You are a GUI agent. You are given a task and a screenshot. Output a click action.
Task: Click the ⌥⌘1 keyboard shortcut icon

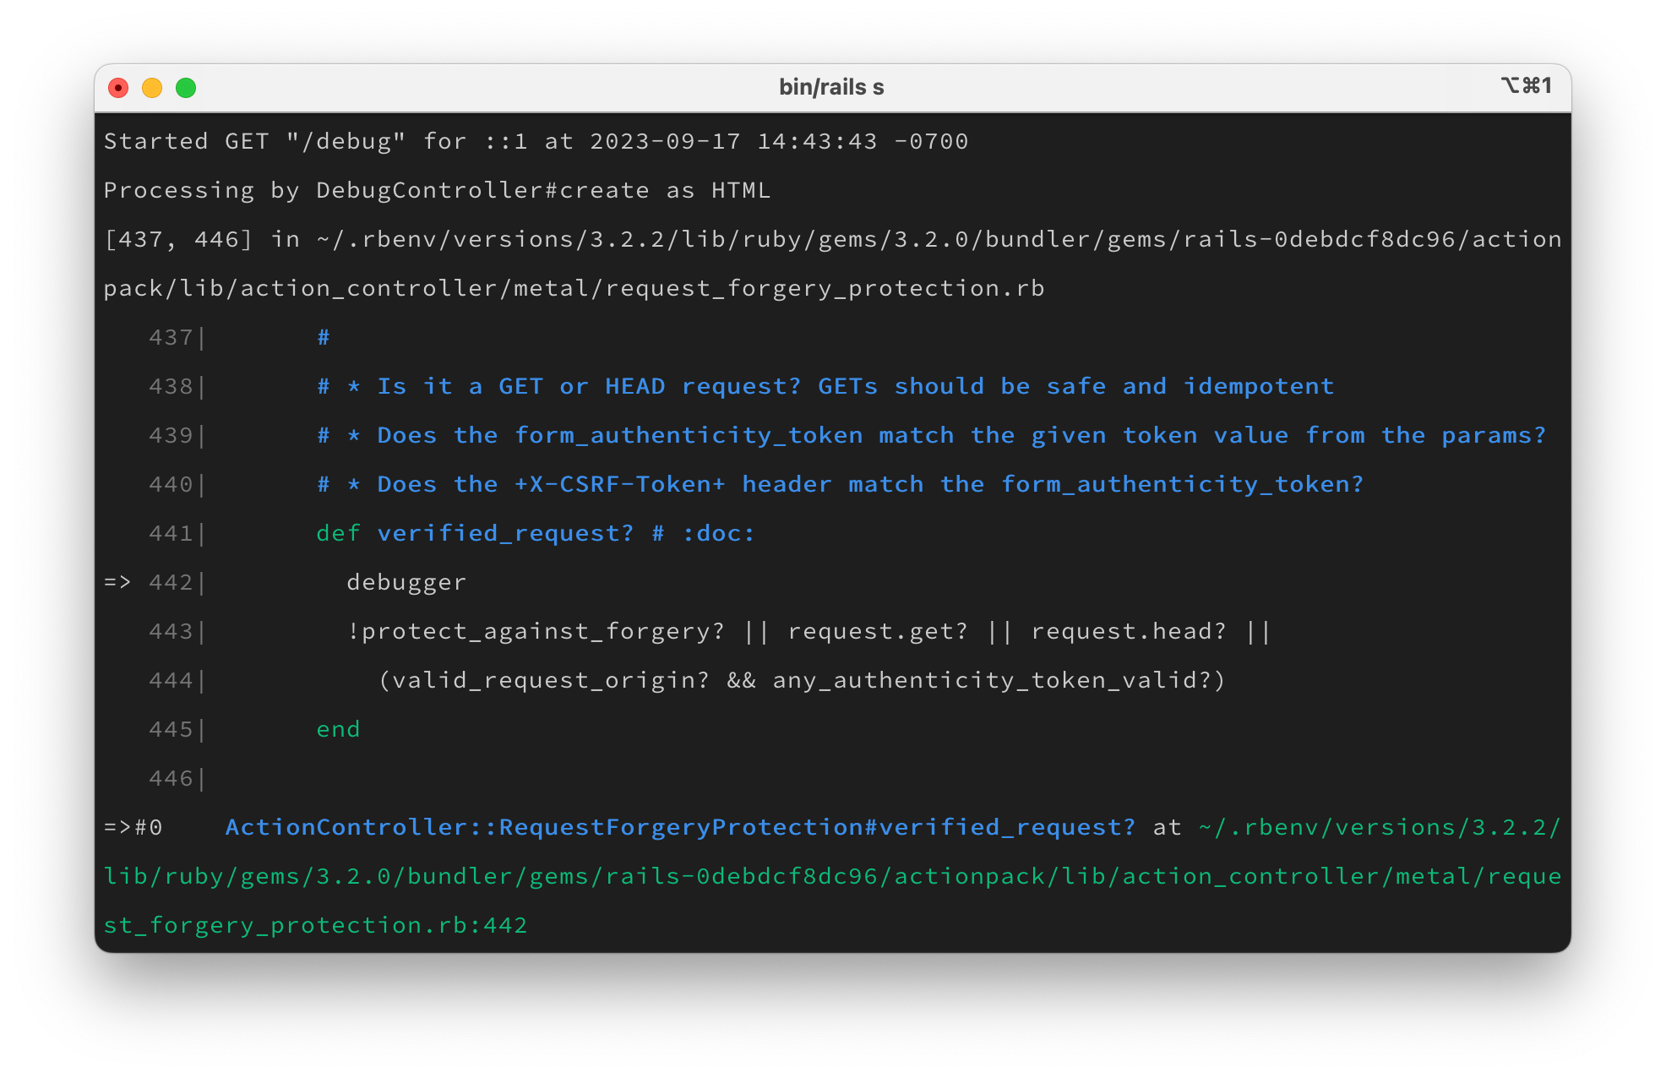(x=1524, y=86)
